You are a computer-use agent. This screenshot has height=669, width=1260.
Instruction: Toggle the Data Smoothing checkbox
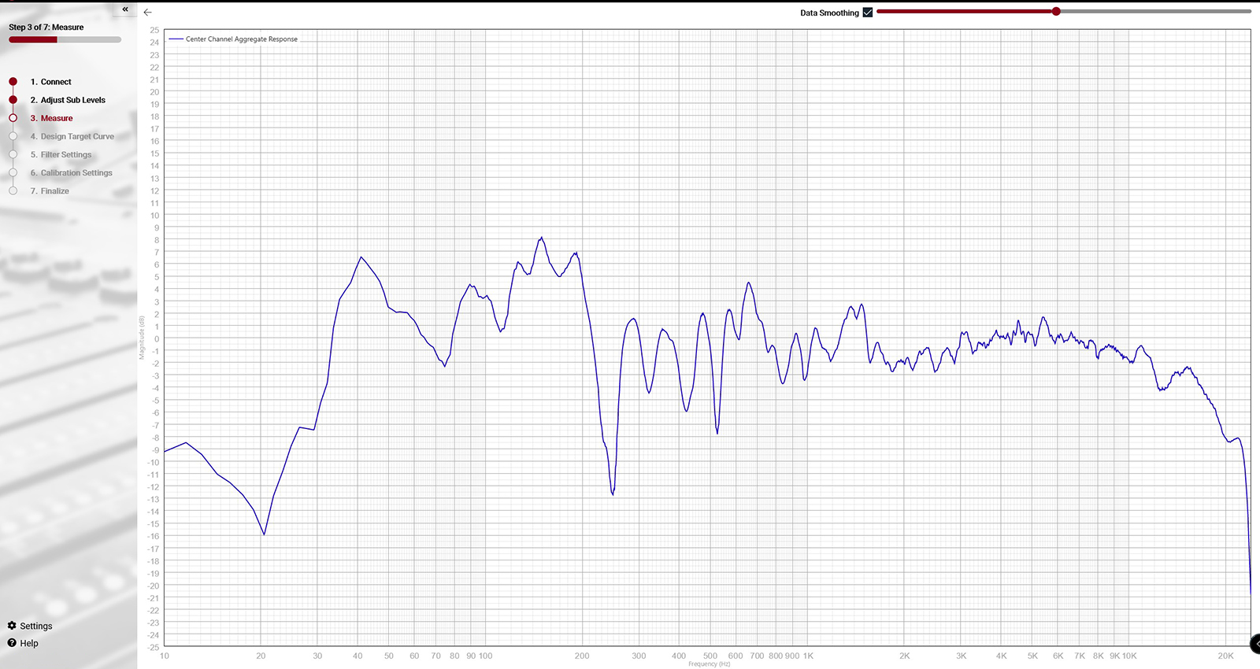(x=868, y=13)
